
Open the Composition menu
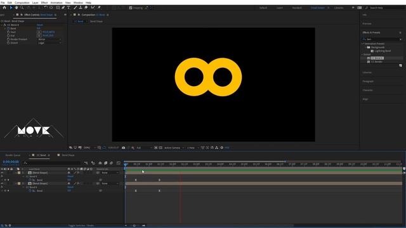[22, 3]
